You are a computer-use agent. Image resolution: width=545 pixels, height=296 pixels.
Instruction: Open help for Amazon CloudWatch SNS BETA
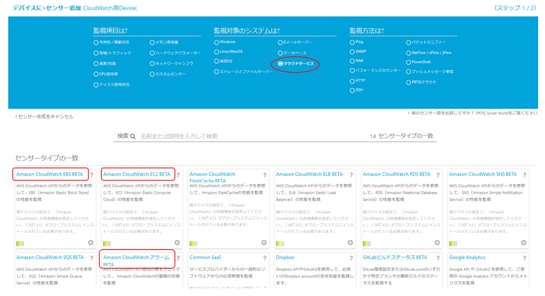point(524,174)
